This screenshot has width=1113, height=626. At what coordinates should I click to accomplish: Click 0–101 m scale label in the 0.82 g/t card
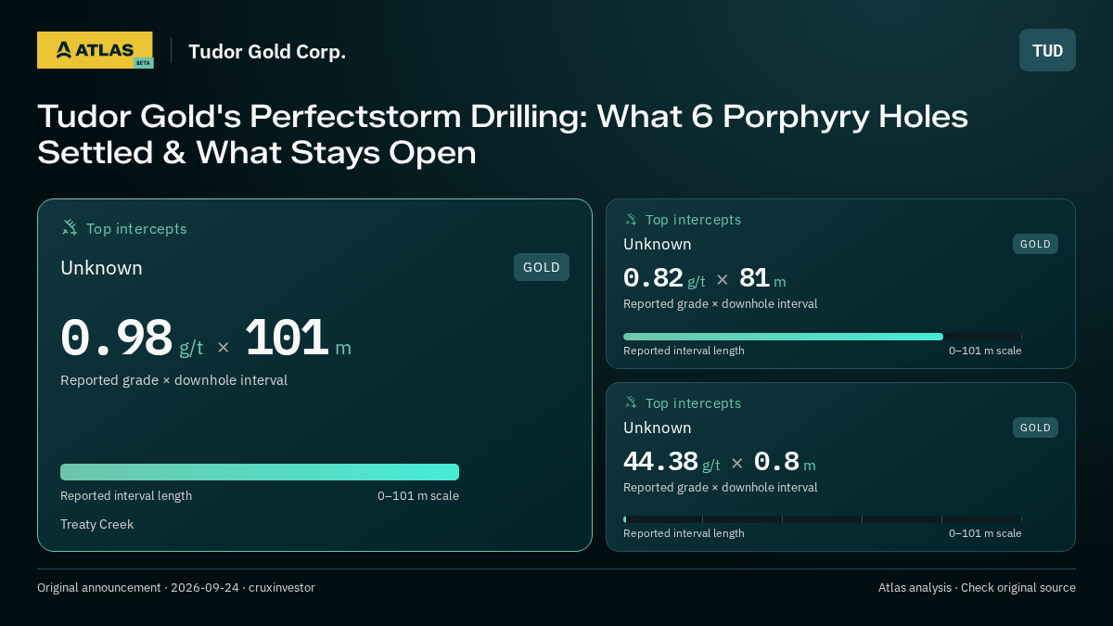coord(985,351)
